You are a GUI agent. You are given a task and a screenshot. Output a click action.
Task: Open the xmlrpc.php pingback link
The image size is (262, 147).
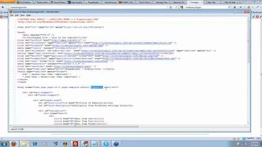pyautogui.click(x=78, y=45)
